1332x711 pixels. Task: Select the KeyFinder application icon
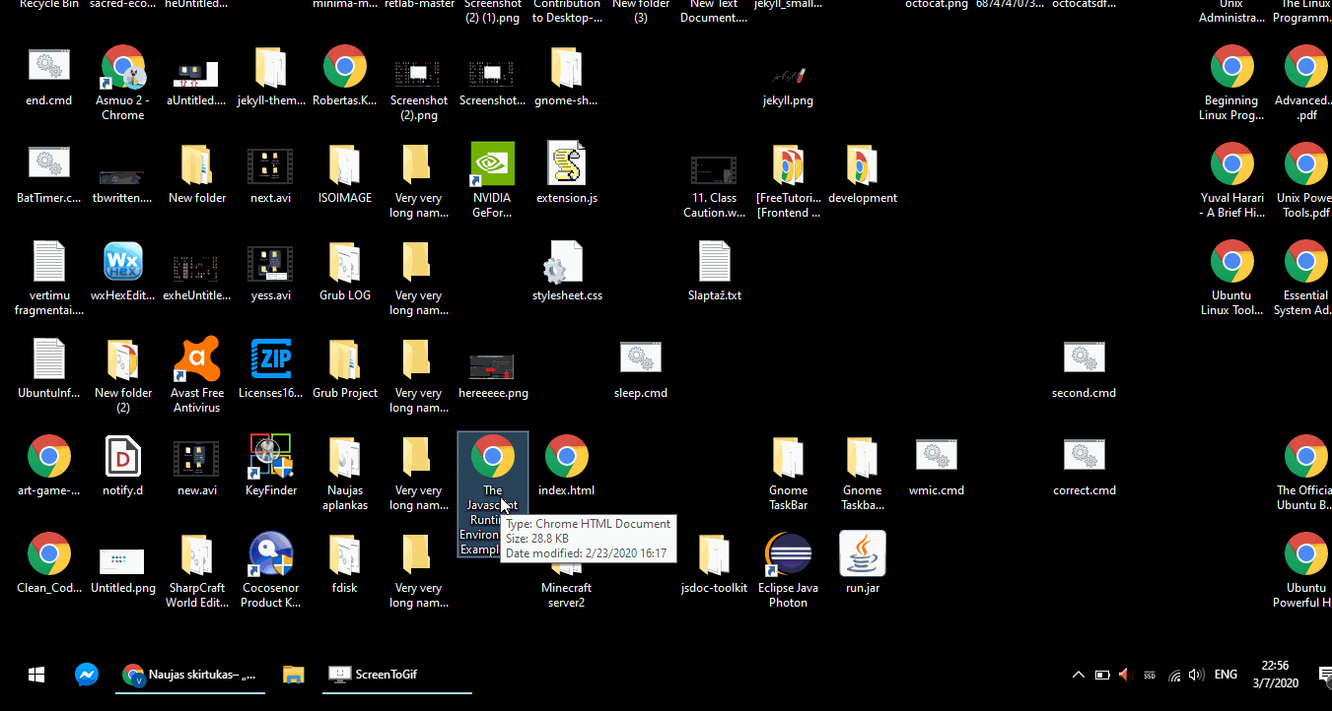270,457
